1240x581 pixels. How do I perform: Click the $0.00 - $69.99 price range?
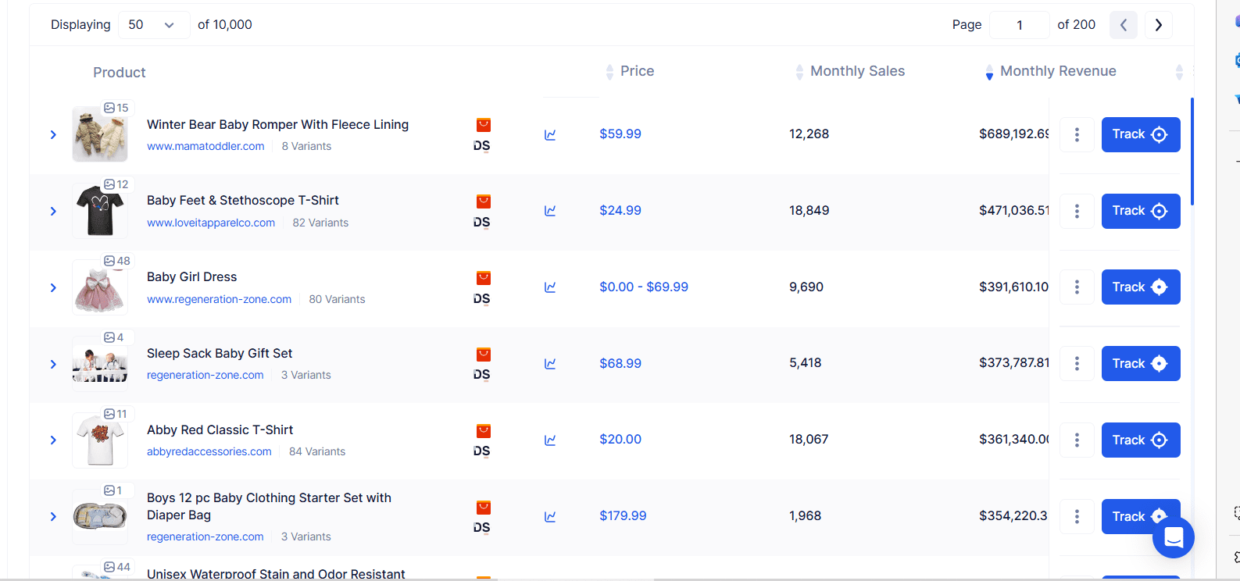tap(644, 287)
